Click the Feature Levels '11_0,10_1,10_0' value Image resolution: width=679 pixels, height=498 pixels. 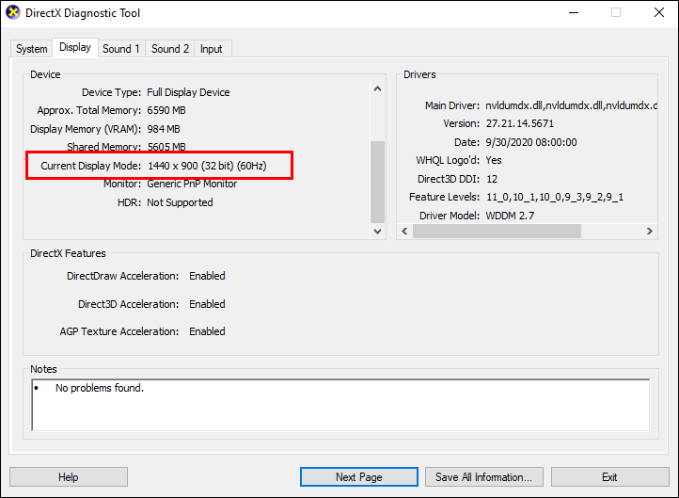pos(555,197)
